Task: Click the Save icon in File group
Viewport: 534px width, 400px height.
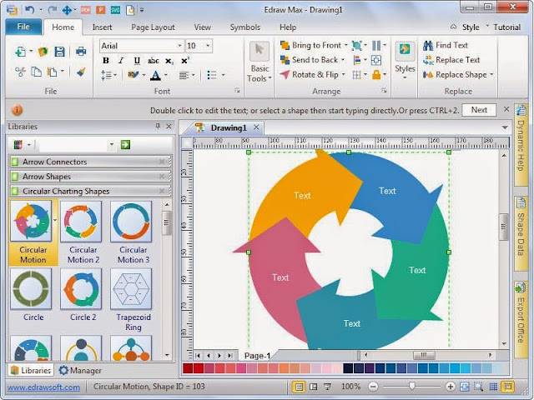Action: tap(59, 52)
